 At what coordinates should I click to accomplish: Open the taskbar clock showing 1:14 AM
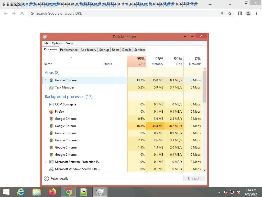(x=251, y=192)
